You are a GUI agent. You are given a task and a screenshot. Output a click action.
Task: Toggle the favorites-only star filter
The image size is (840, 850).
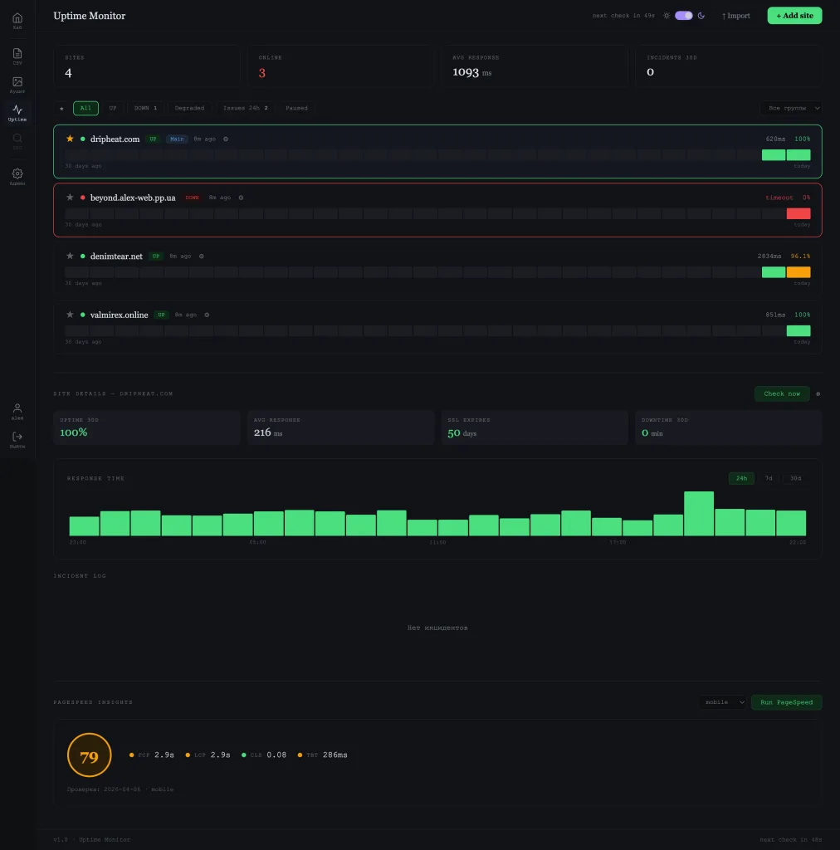pos(61,109)
